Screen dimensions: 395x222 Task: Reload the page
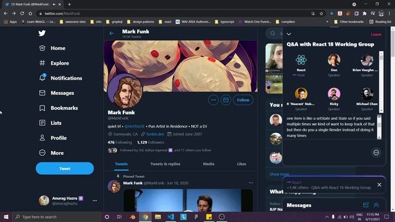pyautogui.click(x=22, y=14)
